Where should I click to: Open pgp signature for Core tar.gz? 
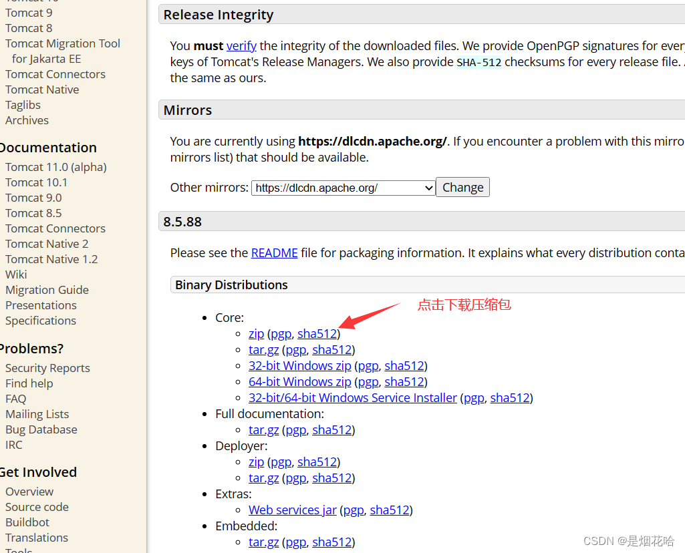coord(296,350)
